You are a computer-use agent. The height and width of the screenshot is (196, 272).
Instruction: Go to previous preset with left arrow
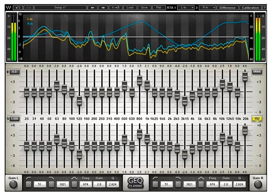[x=92, y=7]
